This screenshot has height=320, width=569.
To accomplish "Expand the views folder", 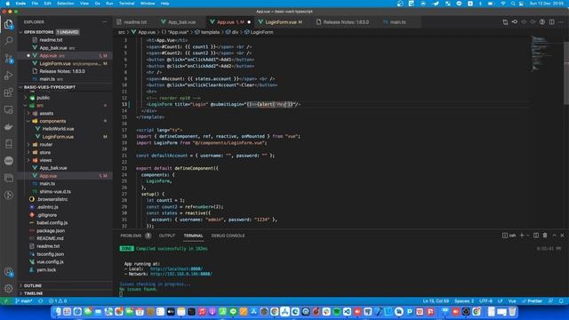I will (x=45, y=160).
